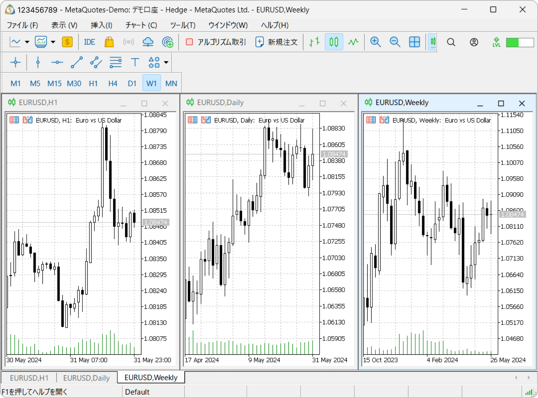Expand the shapes objects dropdown arrow
538x398 pixels.
pyautogui.click(x=166, y=63)
